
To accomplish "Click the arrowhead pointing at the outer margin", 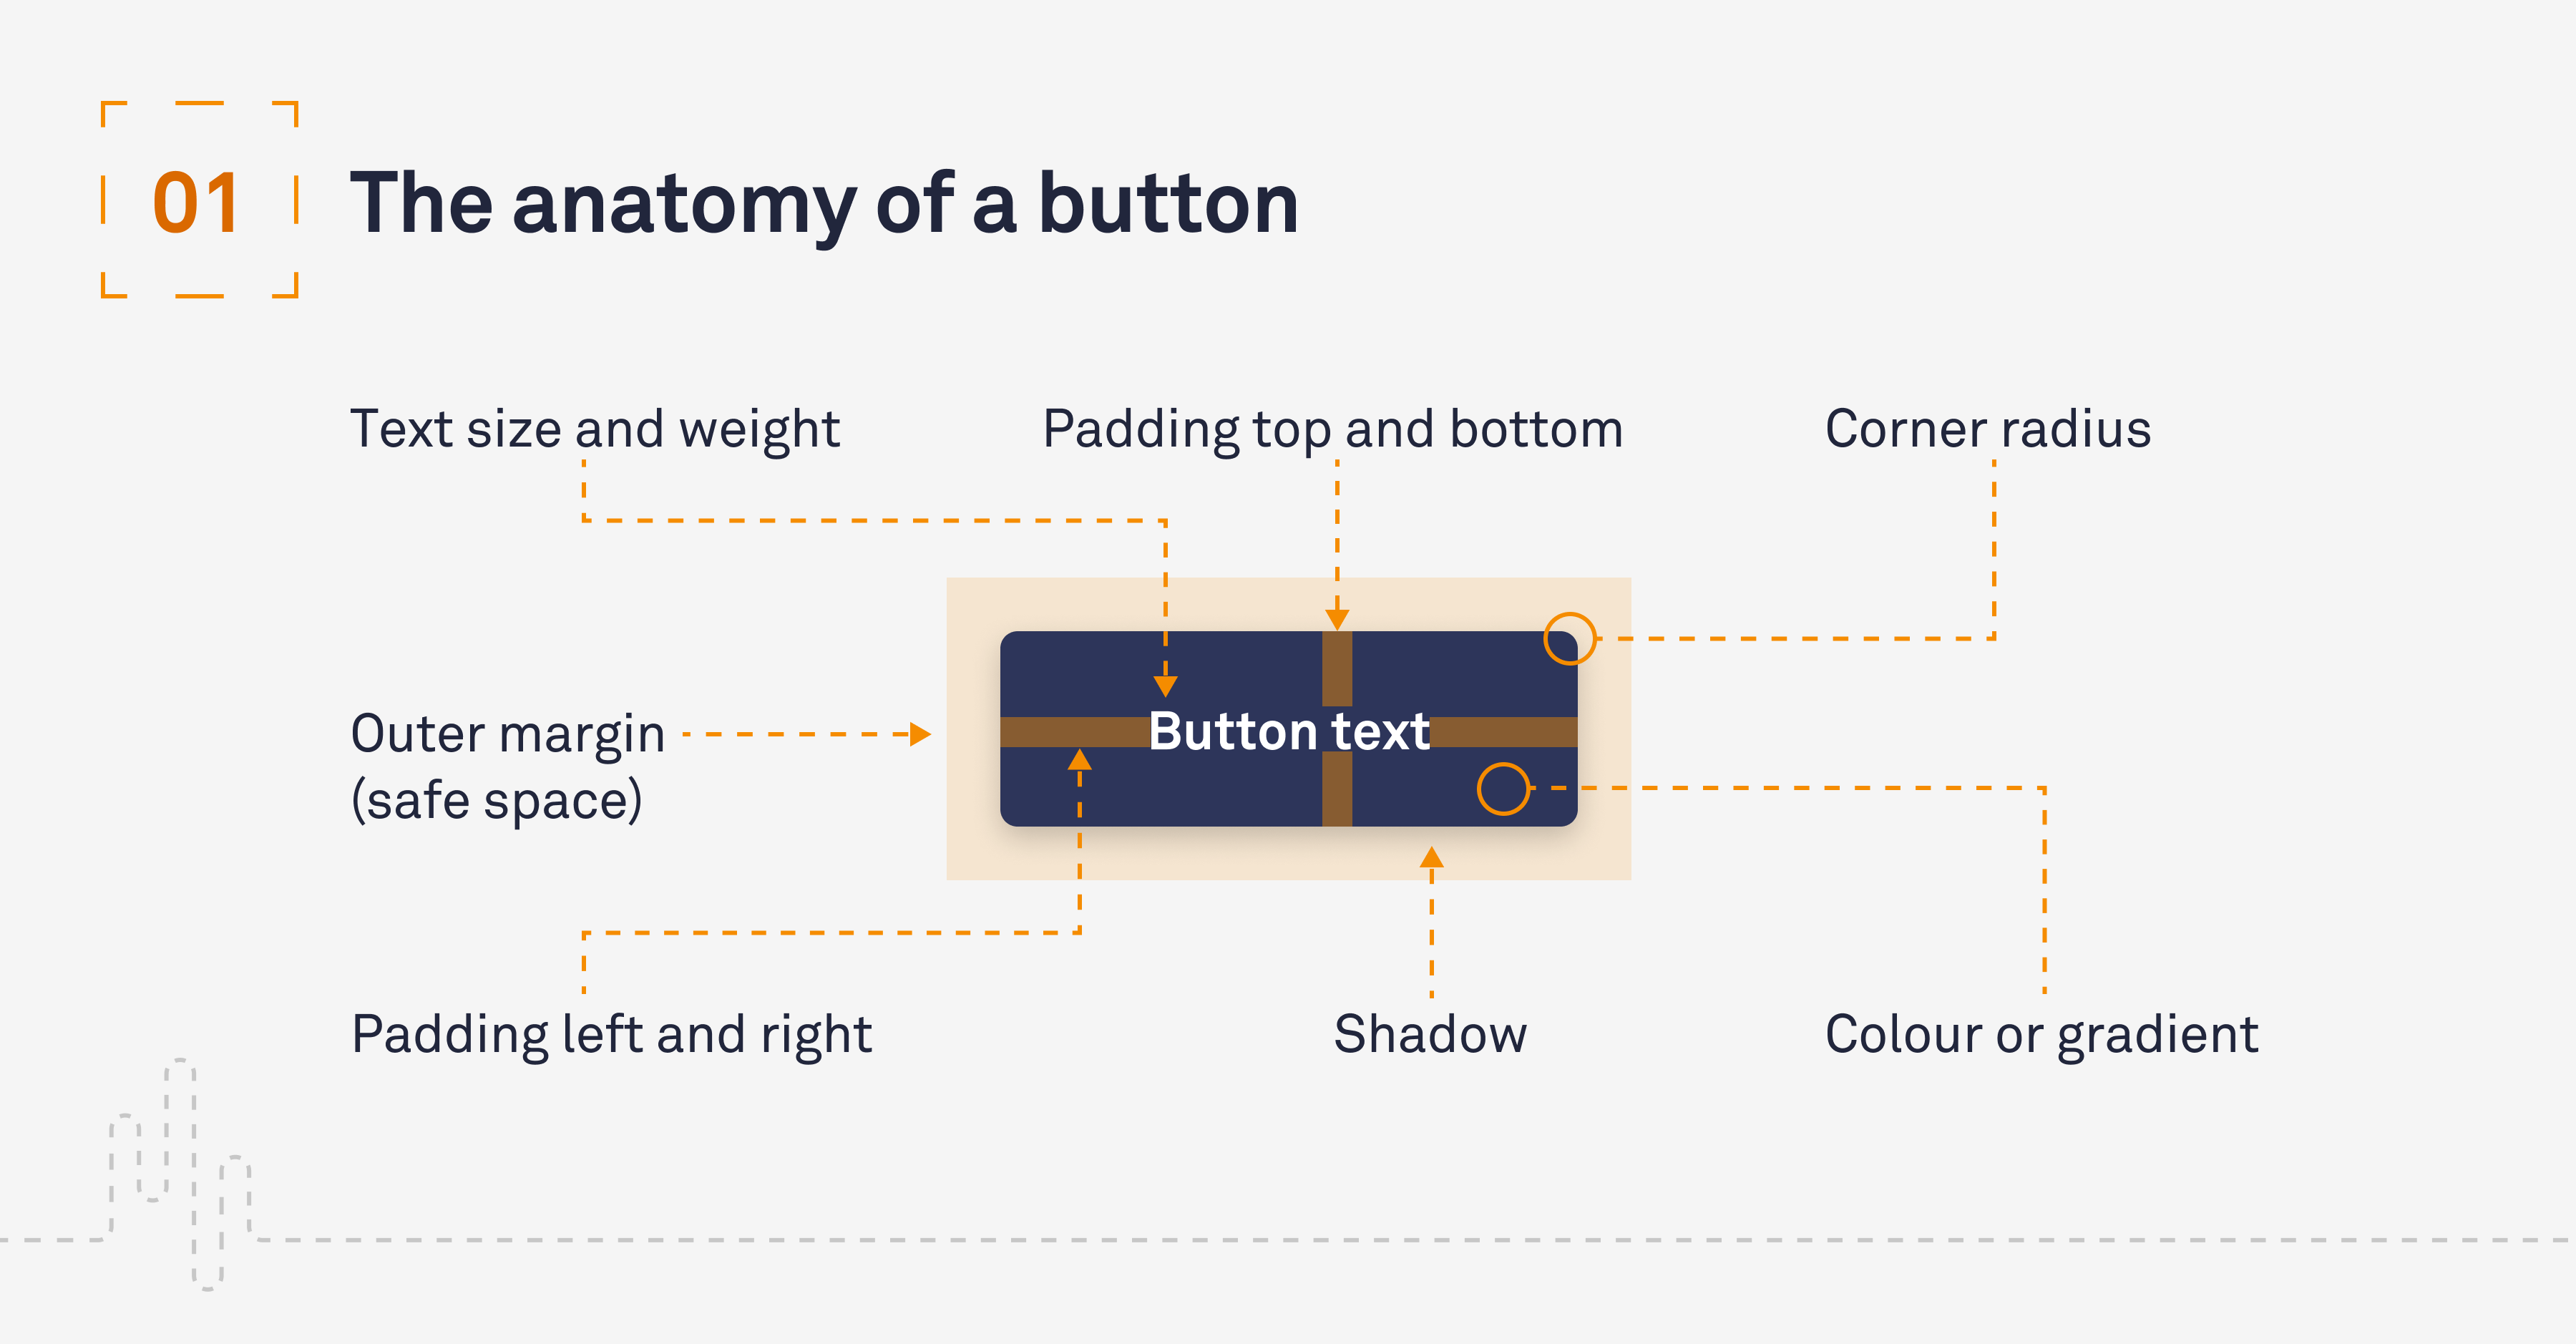I will [x=920, y=734].
